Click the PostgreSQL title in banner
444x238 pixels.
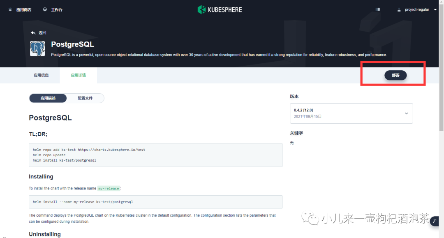(72, 44)
